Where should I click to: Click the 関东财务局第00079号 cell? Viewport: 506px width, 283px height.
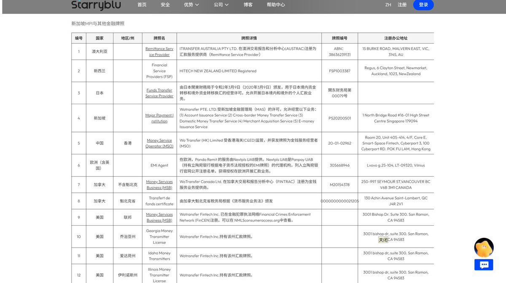point(339,93)
